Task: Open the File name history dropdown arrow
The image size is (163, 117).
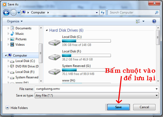Action: click(x=157, y=89)
